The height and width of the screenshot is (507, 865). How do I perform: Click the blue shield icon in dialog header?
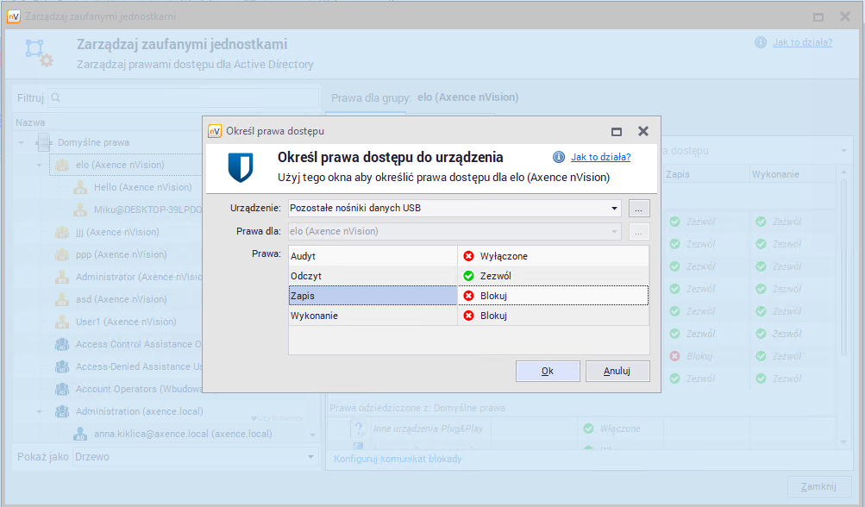241,166
